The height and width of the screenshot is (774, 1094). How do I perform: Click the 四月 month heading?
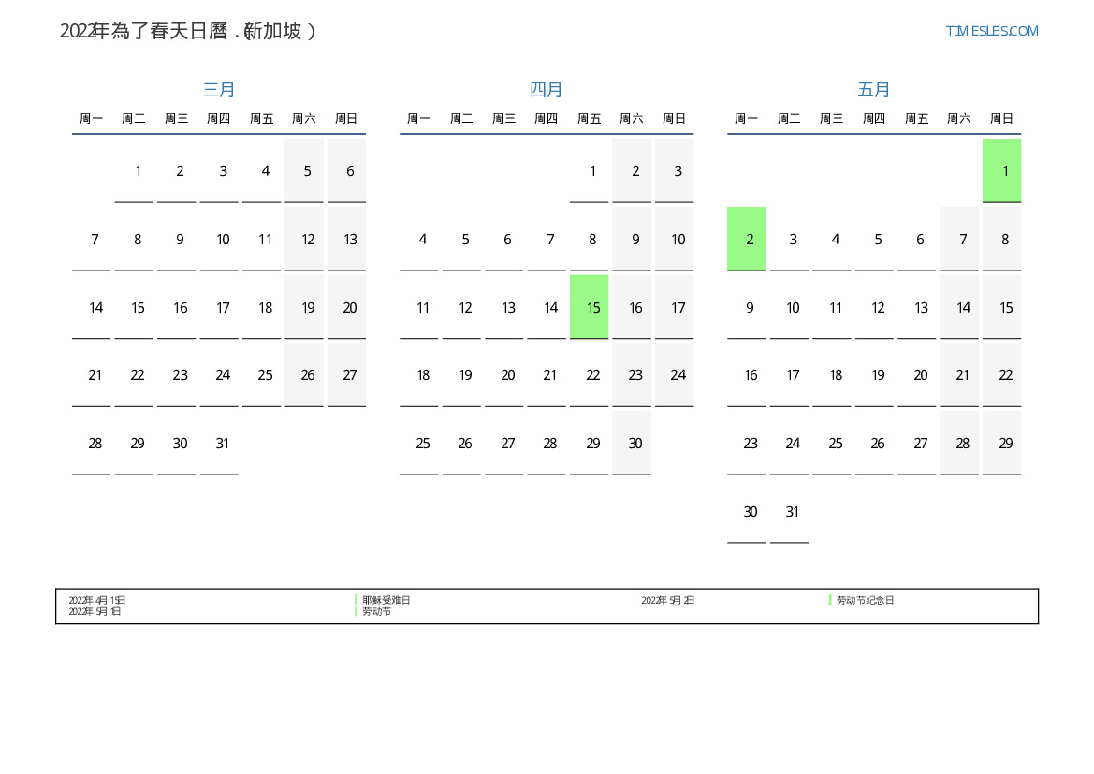pos(547,90)
